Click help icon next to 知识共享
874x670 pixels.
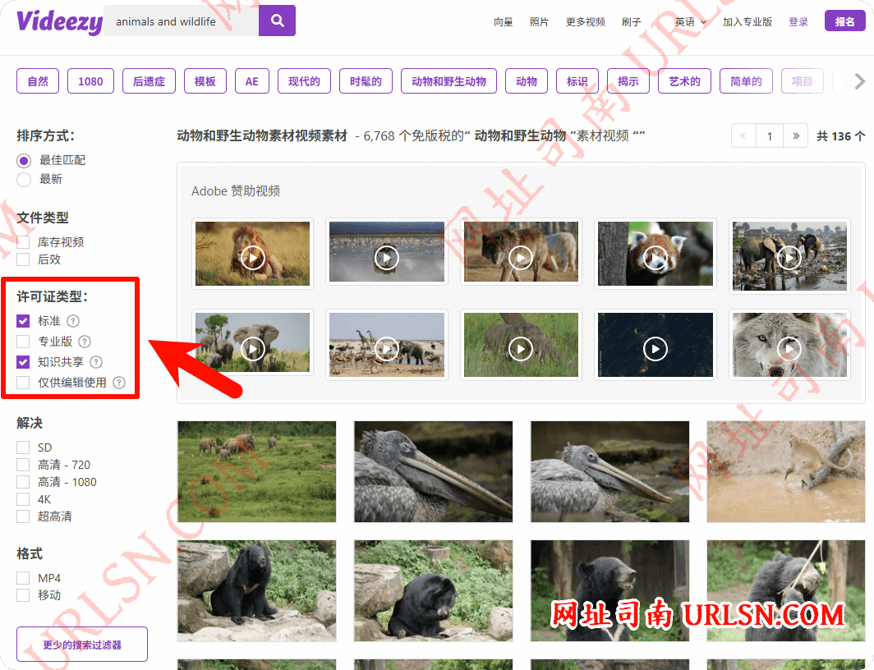coord(96,362)
